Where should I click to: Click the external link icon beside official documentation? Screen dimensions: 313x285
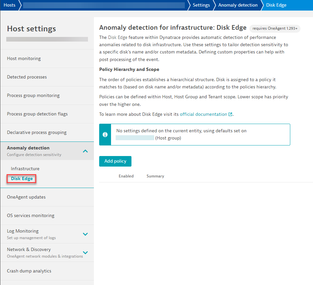click(230, 114)
